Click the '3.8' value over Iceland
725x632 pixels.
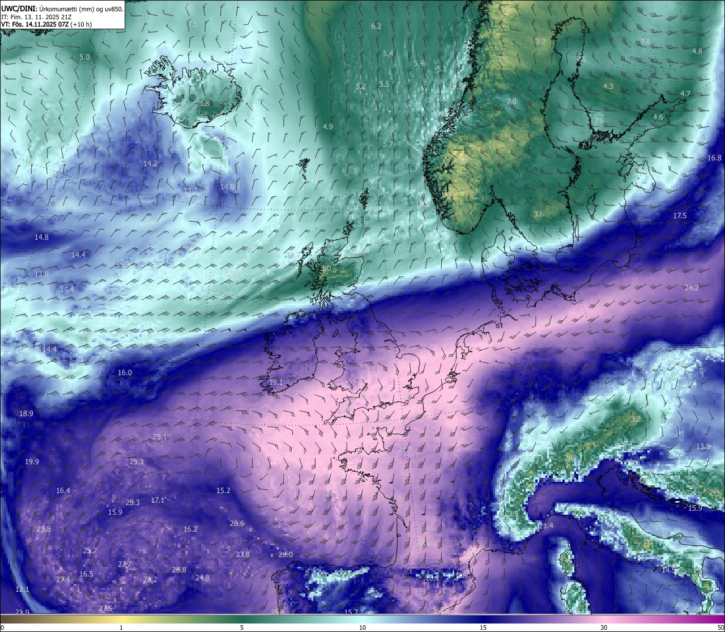click(204, 104)
